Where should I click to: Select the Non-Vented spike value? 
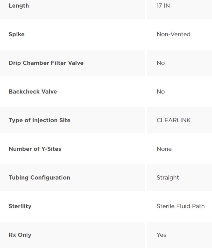pyautogui.click(x=174, y=34)
